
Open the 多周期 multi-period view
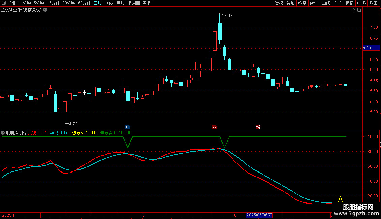click(134, 3)
